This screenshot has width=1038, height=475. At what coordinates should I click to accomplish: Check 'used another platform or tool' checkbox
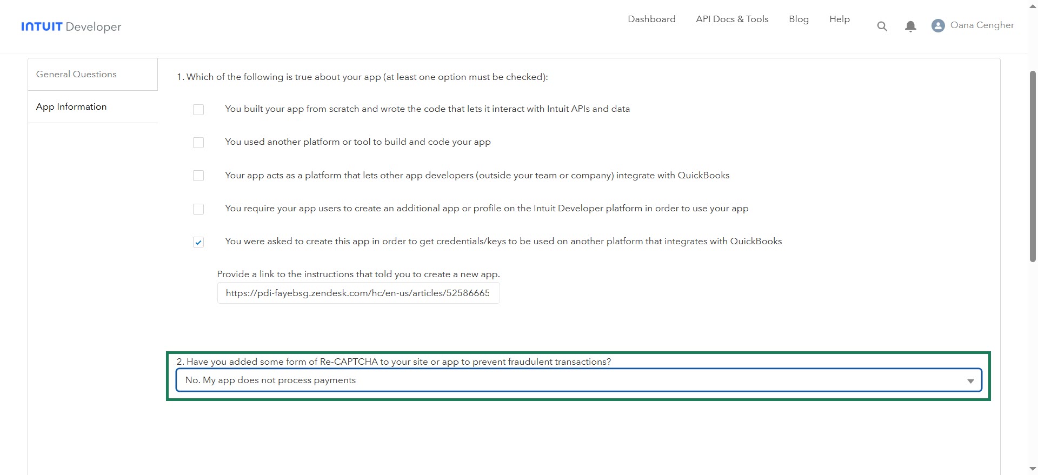pyautogui.click(x=198, y=143)
